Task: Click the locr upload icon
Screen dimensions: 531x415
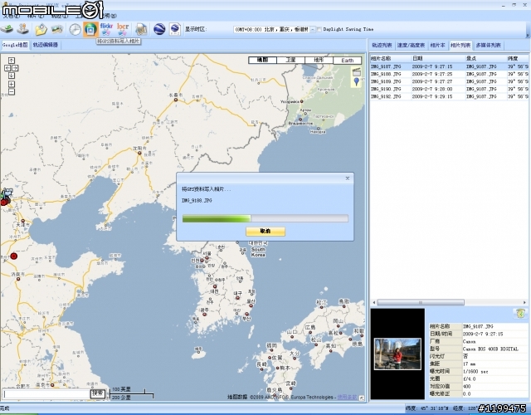Action: pyautogui.click(x=123, y=29)
